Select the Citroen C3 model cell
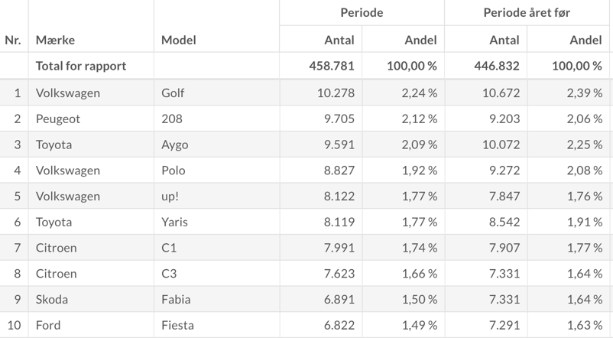The height and width of the screenshot is (338, 613). click(169, 274)
